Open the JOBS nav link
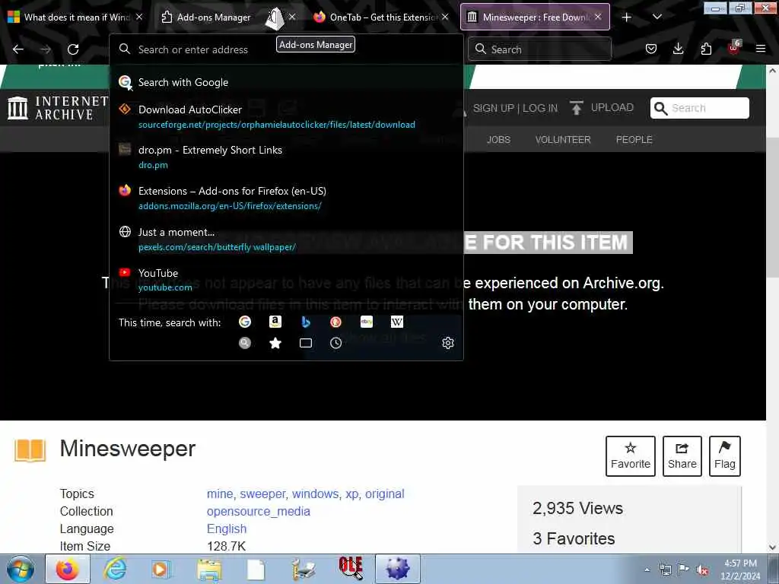The image size is (779, 584). (498, 140)
